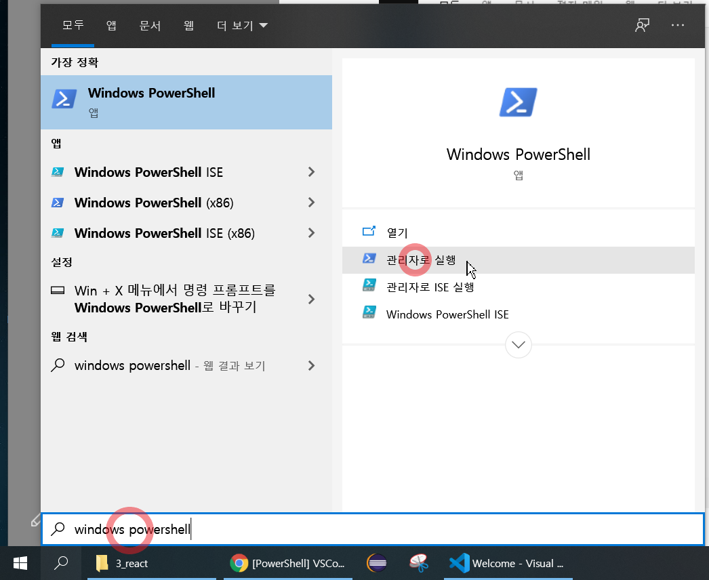Click the taskbar search button
Image resolution: width=709 pixels, height=580 pixels.
(61, 563)
